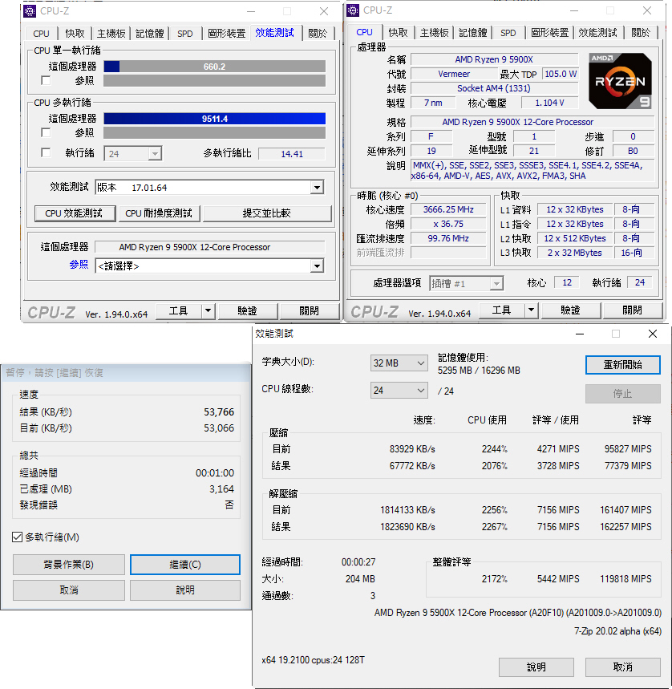
Task: Click the single-thread score bar showing 660.2
Action: coord(215,67)
